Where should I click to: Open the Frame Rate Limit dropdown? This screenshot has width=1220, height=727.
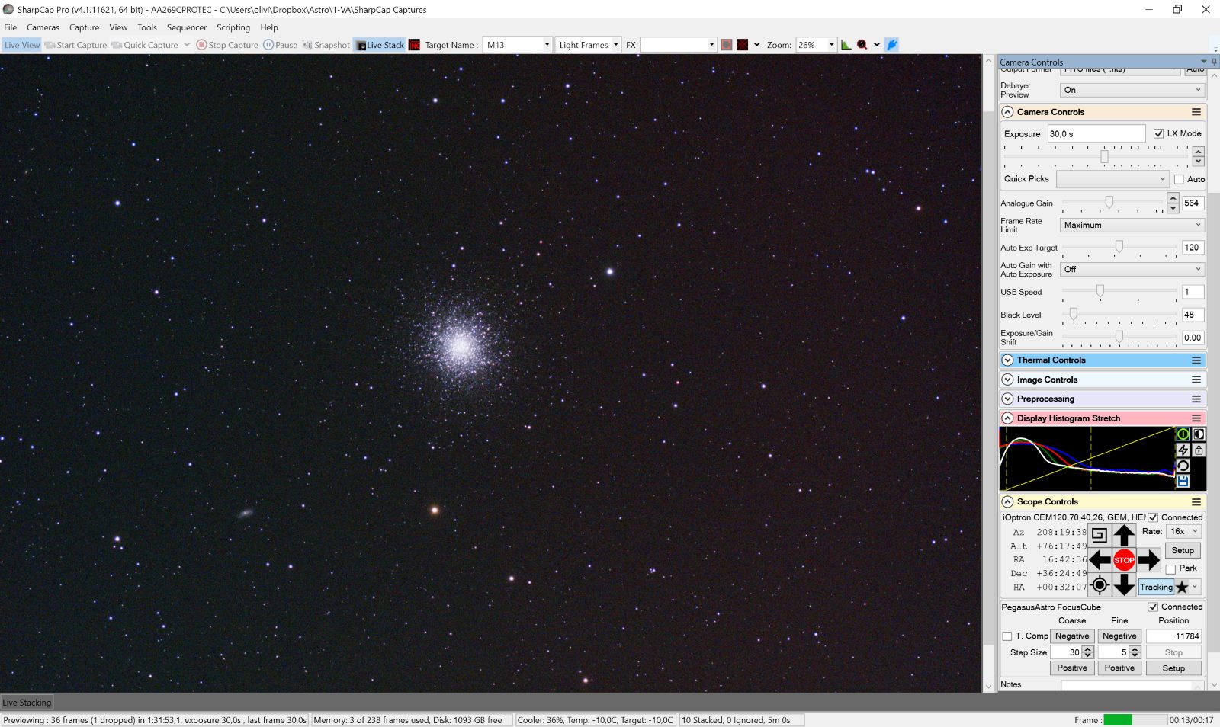1132,225
